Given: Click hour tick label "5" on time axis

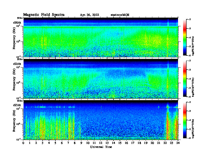Looking at the screenshot, I should coord(55,143).
